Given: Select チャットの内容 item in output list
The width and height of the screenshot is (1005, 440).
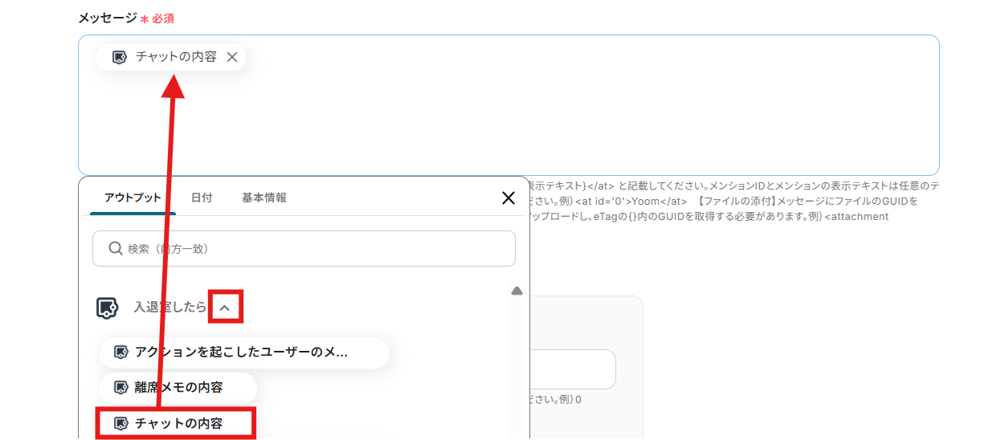Looking at the screenshot, I should (x=176, y=423).
